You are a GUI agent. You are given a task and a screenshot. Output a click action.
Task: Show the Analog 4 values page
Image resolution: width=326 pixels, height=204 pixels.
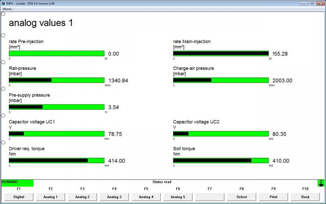click(x=146, y=197)
